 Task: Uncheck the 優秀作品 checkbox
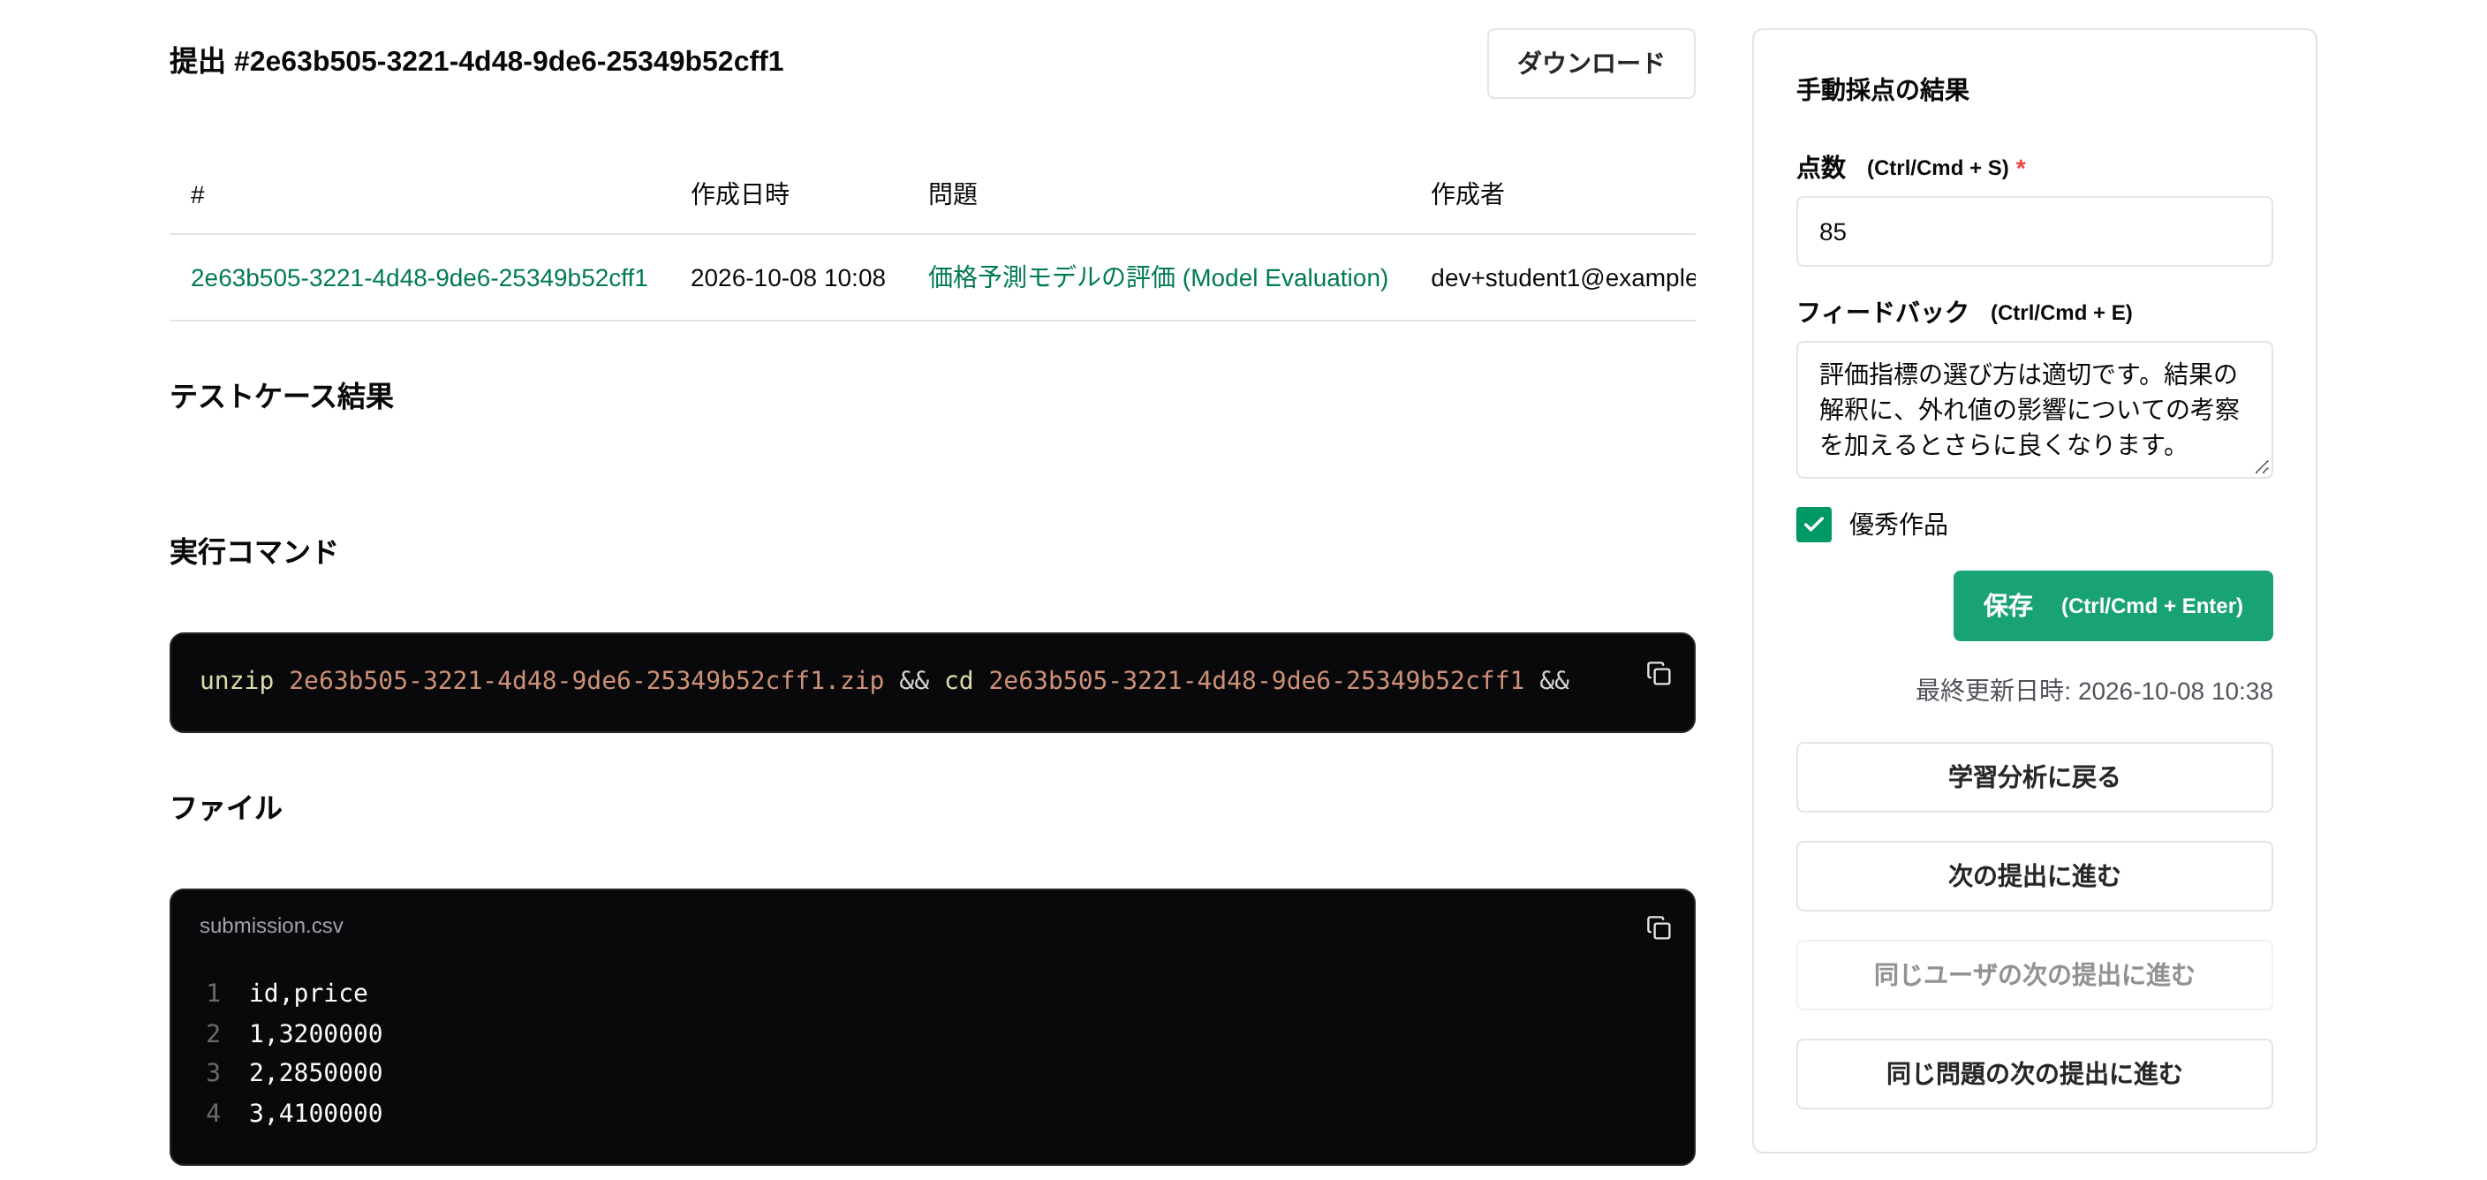pyautogui.click(x=1813, y=525)
